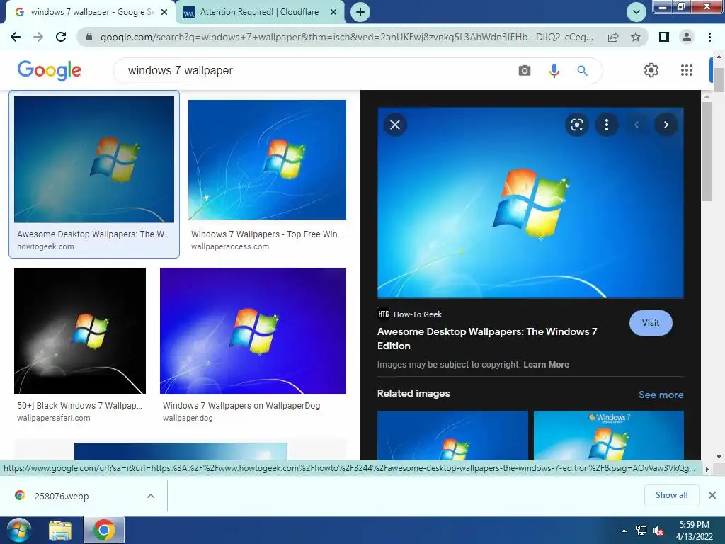
Task: Select the purple WallpaperDog thumbnail
Action: click(253, 331)
